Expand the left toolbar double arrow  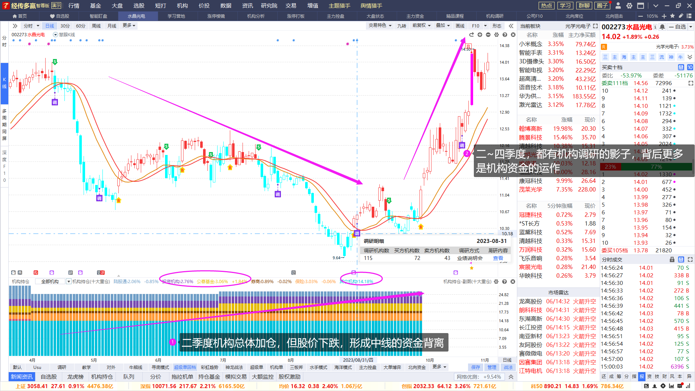coord(15,26)
